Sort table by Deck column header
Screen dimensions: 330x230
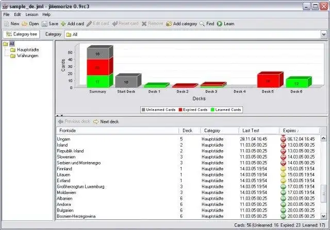(189, 131)
